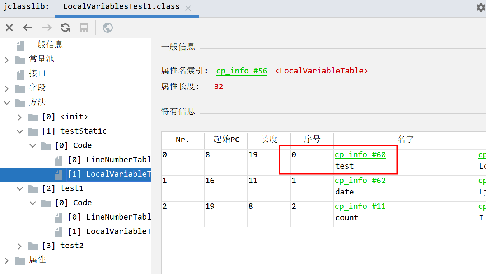Select the [3] test2 tree item
The height and width of the screenshot is (274, 486).
coord(62,246)
